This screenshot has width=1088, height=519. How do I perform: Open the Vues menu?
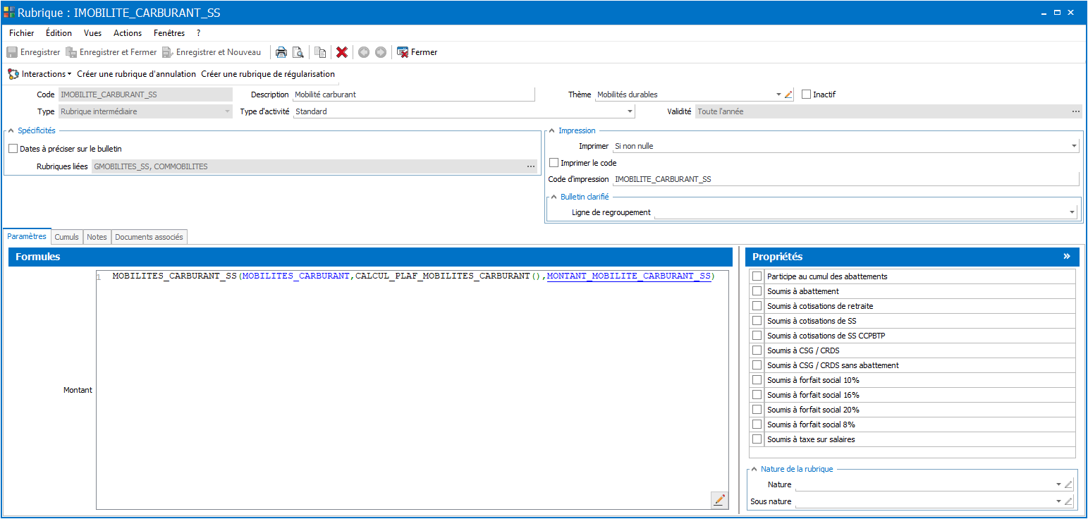tap(92, 33)
